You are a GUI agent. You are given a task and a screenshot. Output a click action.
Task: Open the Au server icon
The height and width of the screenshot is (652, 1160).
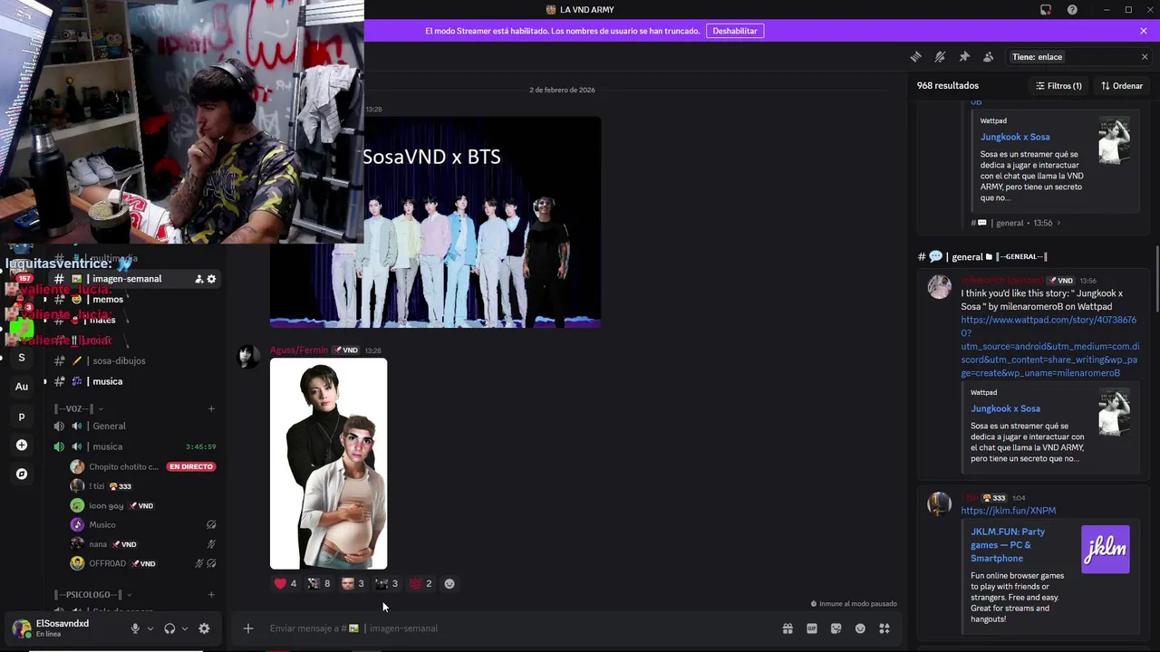tap(22, 387)
